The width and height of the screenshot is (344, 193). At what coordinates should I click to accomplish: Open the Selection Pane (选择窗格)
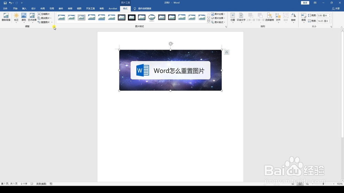[269, 17]
